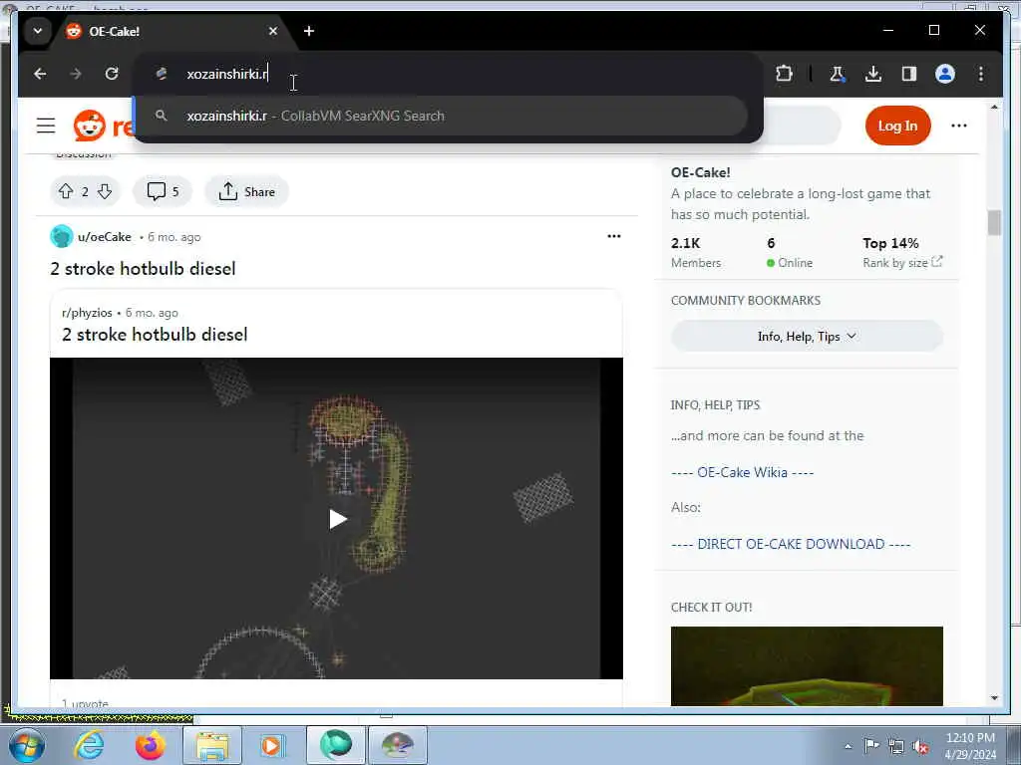
Task: Open the Check It Out thumbnail image
Action: coord(807,666)
